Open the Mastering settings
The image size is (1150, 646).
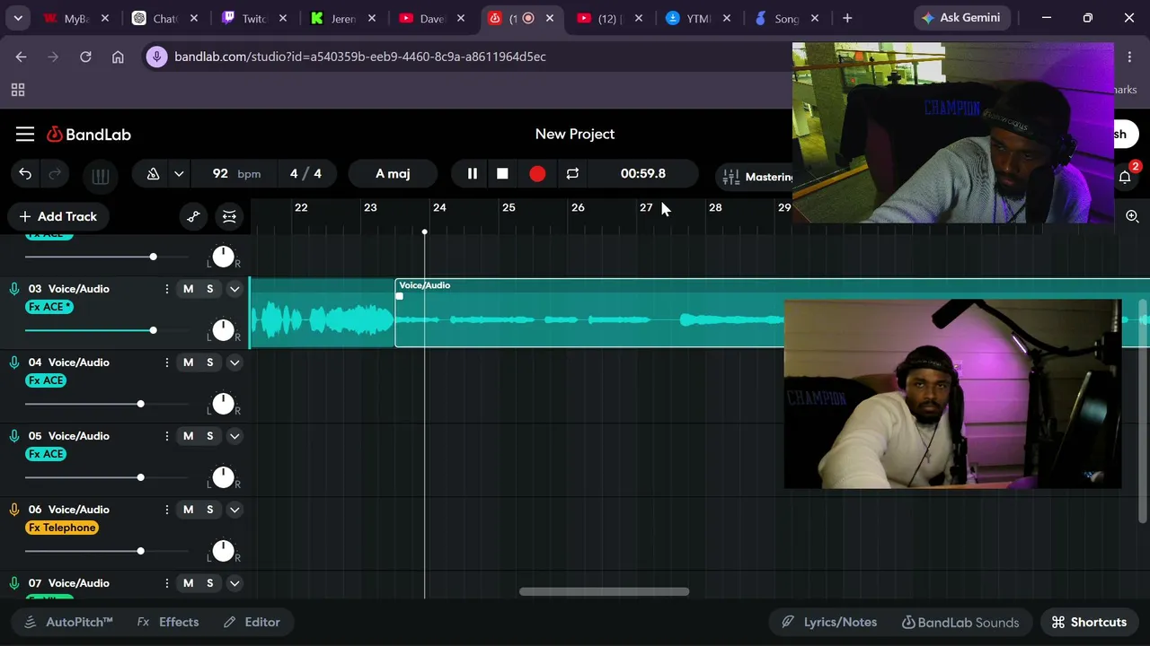[757, 177]
